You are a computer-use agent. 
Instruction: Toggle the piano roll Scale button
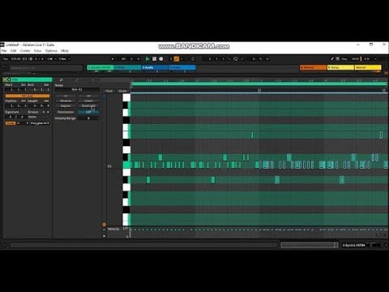(122, 91)
